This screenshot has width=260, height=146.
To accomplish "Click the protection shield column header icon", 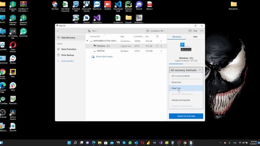I will point(157,36).
